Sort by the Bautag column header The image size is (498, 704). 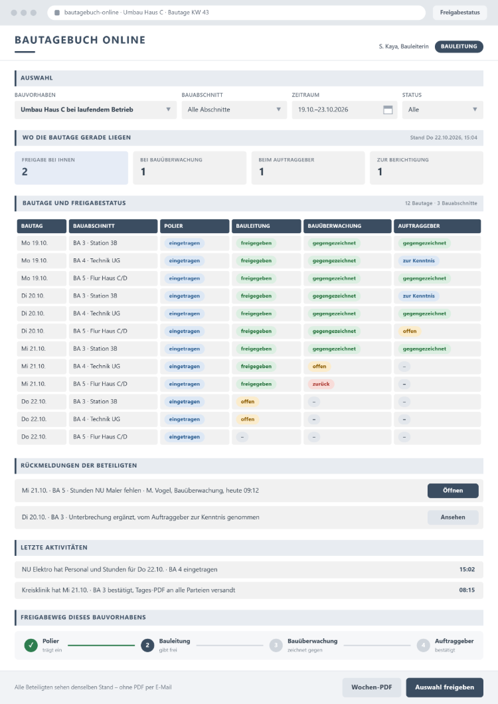42,226
